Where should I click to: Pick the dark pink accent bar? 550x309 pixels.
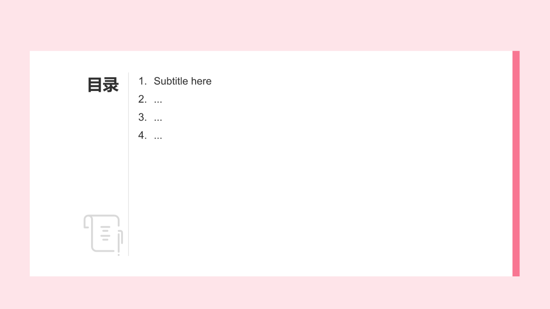click(516, 164)
